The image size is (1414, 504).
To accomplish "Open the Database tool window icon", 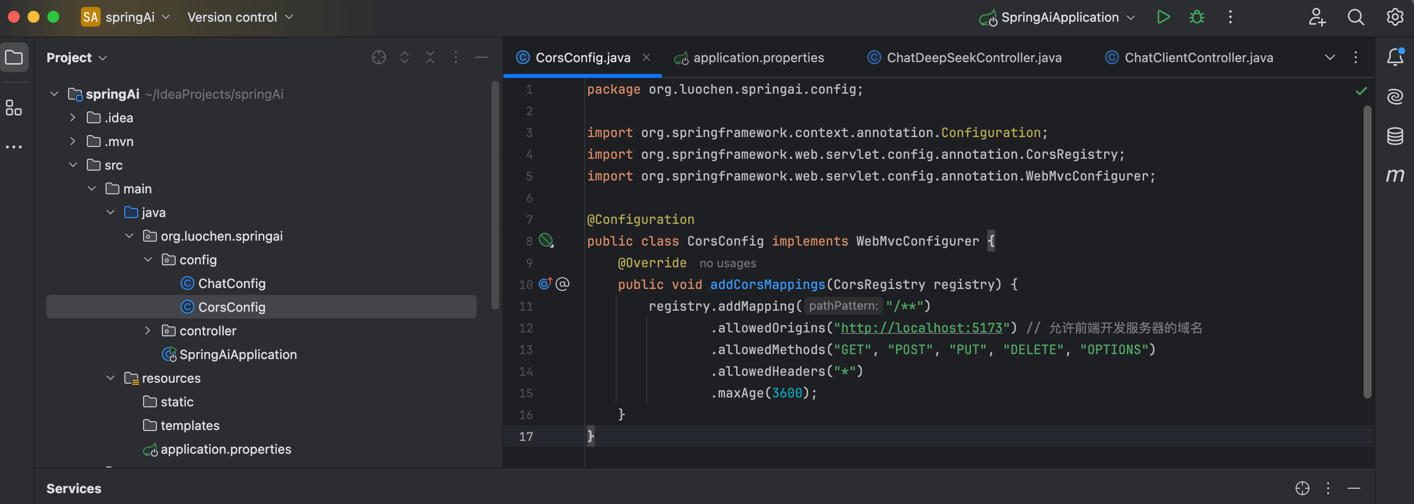I will [1394, 136].
